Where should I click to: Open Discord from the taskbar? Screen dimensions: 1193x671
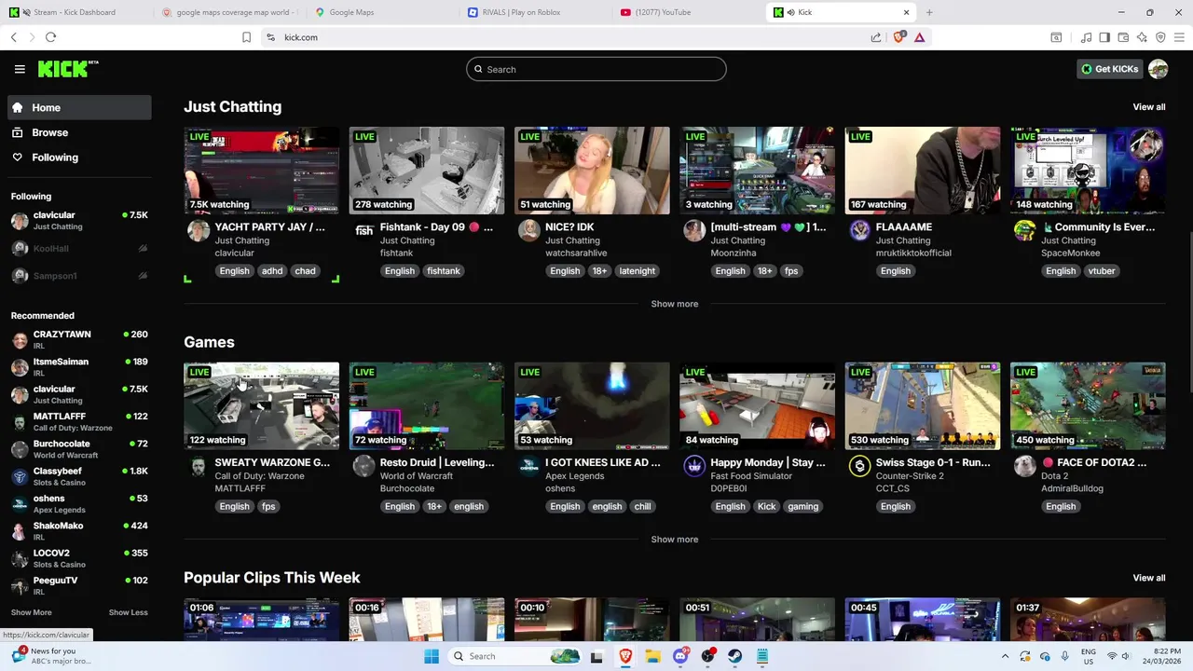(681, 656)
